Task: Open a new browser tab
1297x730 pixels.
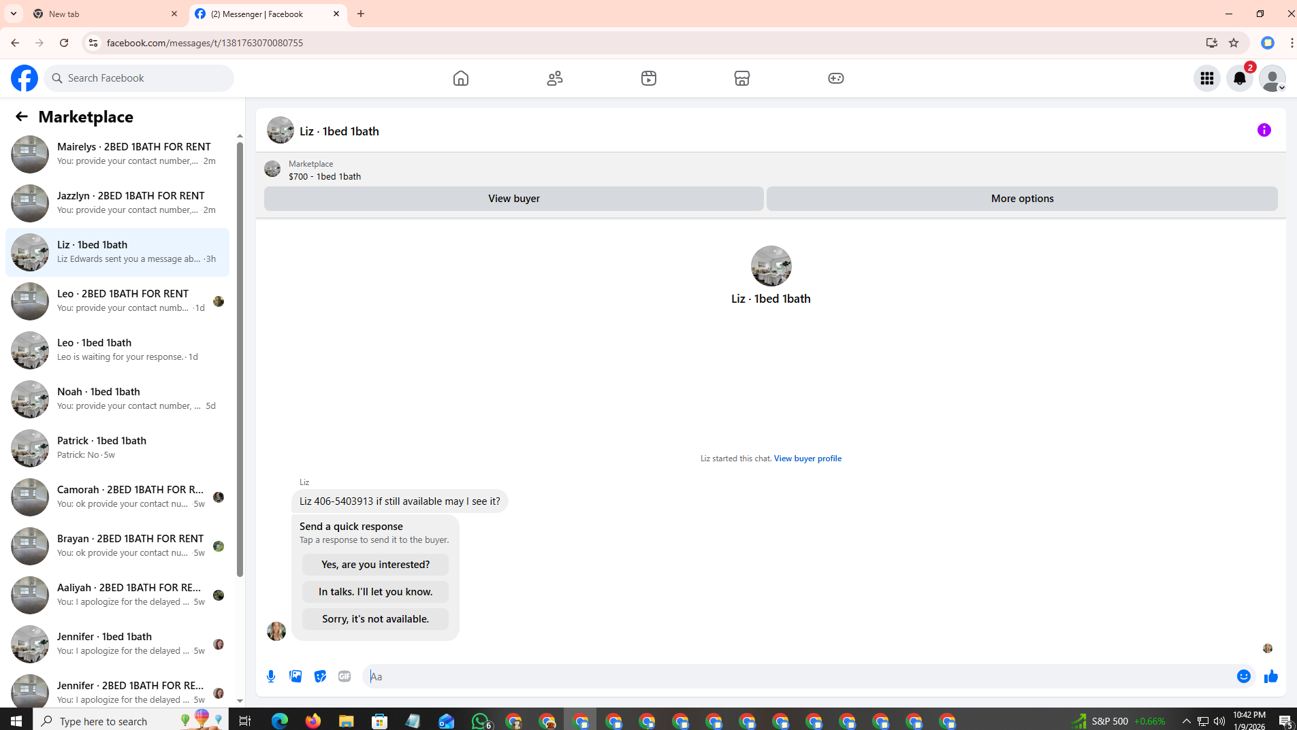Action: pos(361,14)
